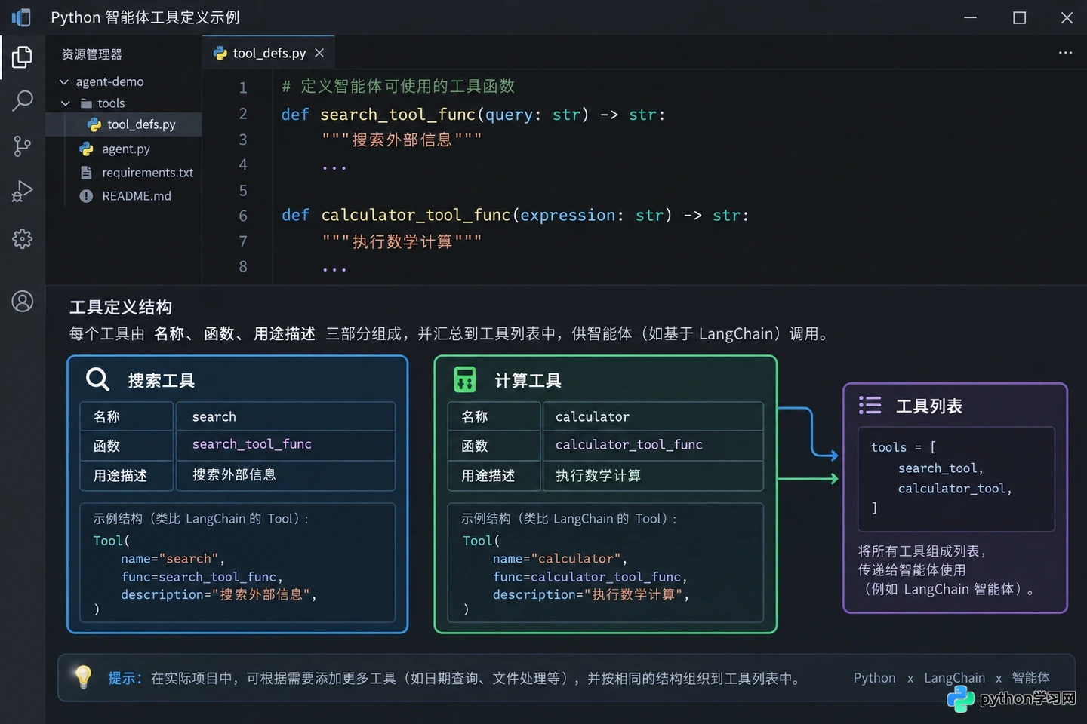Click tools = [ in the 工具列表 box

click(904, 447)
